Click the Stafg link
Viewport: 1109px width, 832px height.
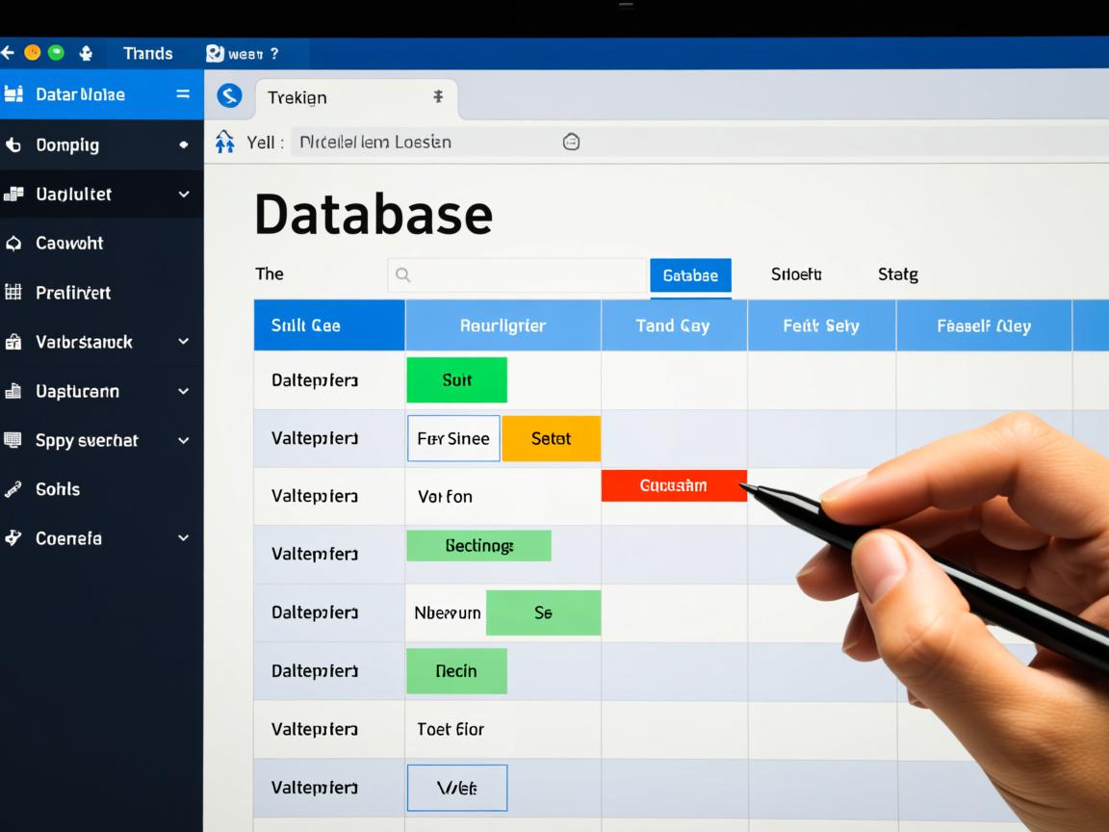pos(897,274)
